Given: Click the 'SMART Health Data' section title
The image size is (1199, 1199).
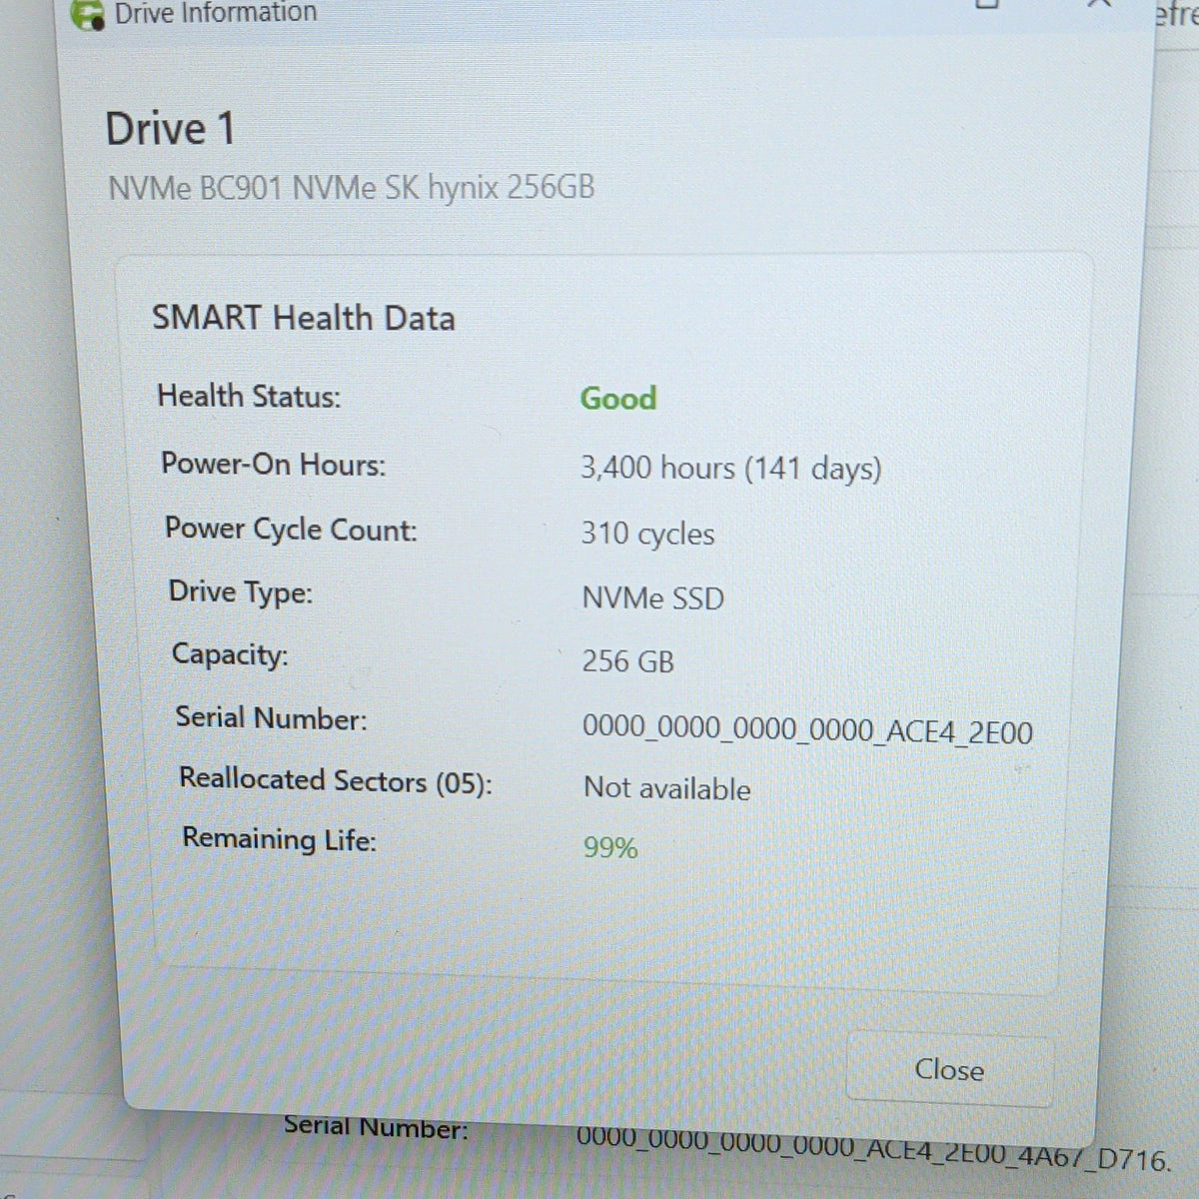Looking at the screenshot, I should 304,318.
